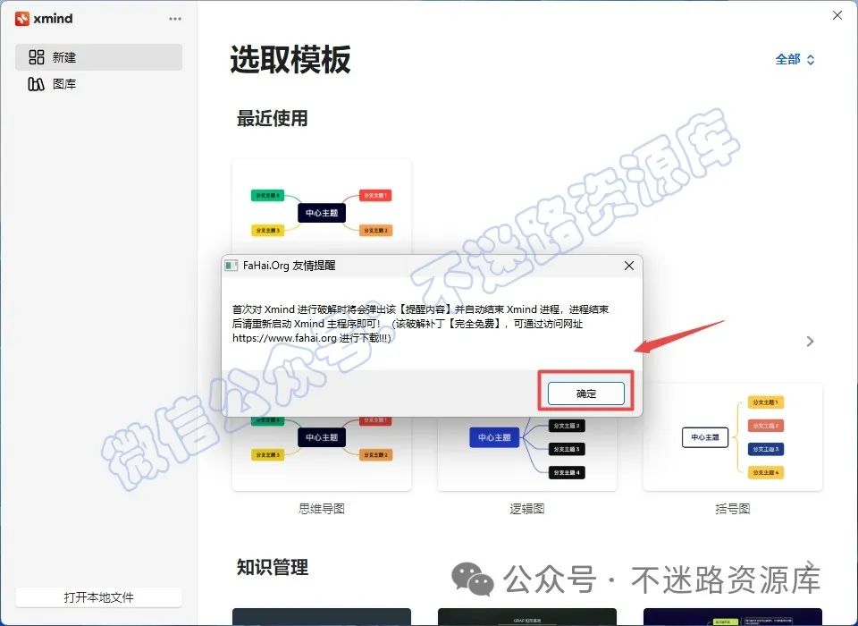Open the three-dot more options menu
This screenshot has height=626, width=858.
[x=175, y=19]
